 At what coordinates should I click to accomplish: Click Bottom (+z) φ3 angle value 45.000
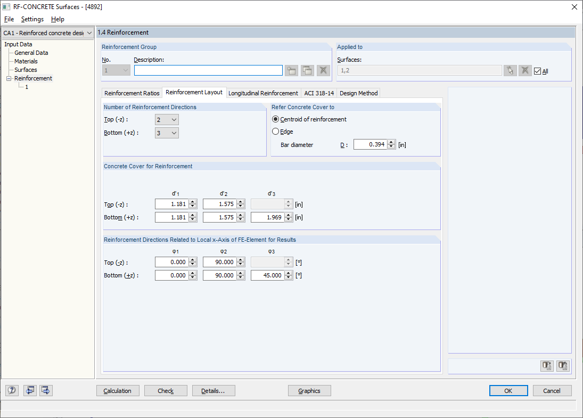click(x=268, y=275)
